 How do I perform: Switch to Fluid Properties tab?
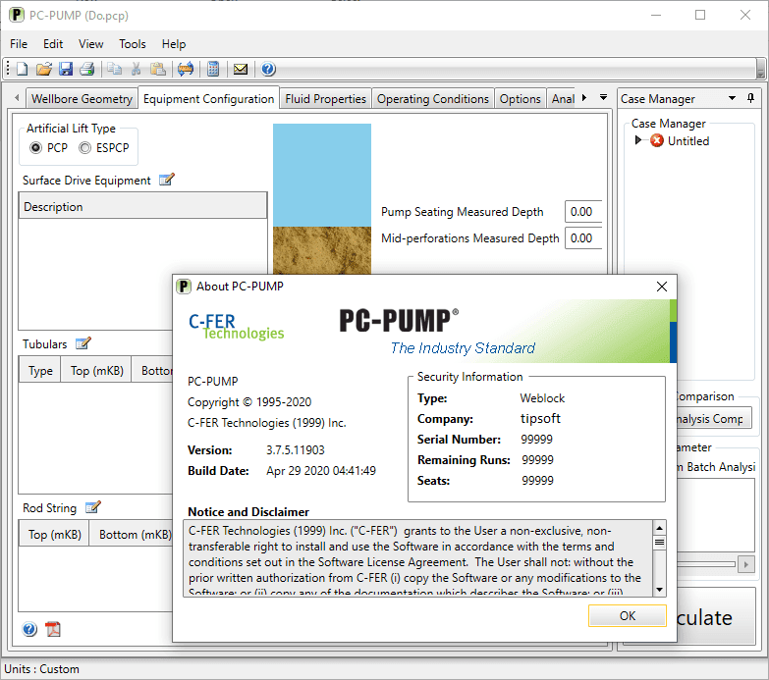pos(326,99)
